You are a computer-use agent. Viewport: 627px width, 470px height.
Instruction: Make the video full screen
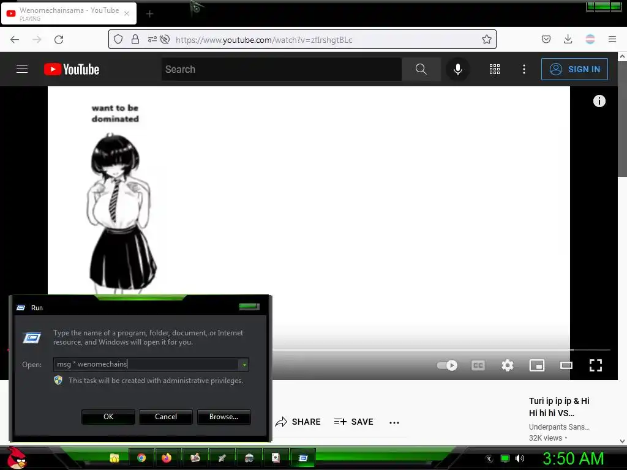coord(596,365)
